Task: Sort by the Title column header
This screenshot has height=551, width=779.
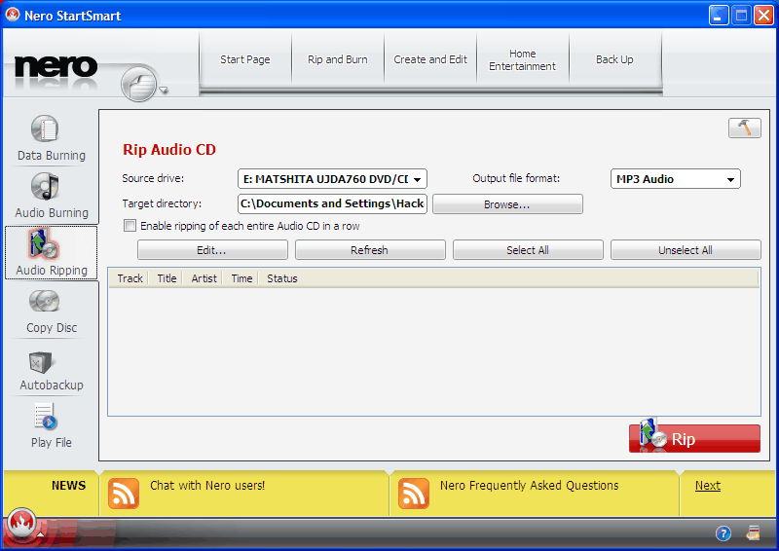Action: point(166,278)
